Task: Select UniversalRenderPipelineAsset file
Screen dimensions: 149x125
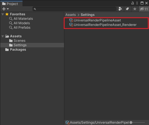Action: [x=97, y=20]
